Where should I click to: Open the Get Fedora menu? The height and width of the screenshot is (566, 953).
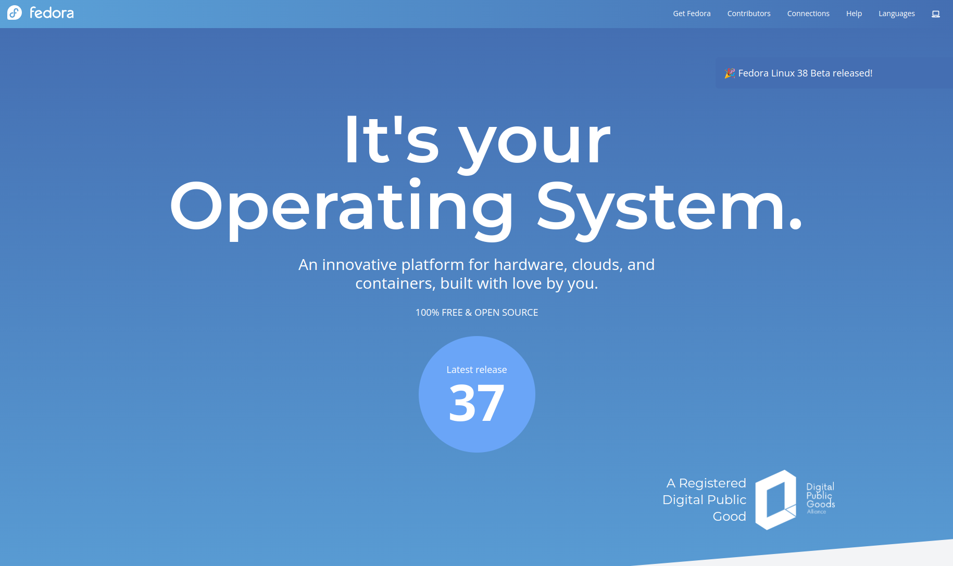pyautogui.click(x=692, y=14)
